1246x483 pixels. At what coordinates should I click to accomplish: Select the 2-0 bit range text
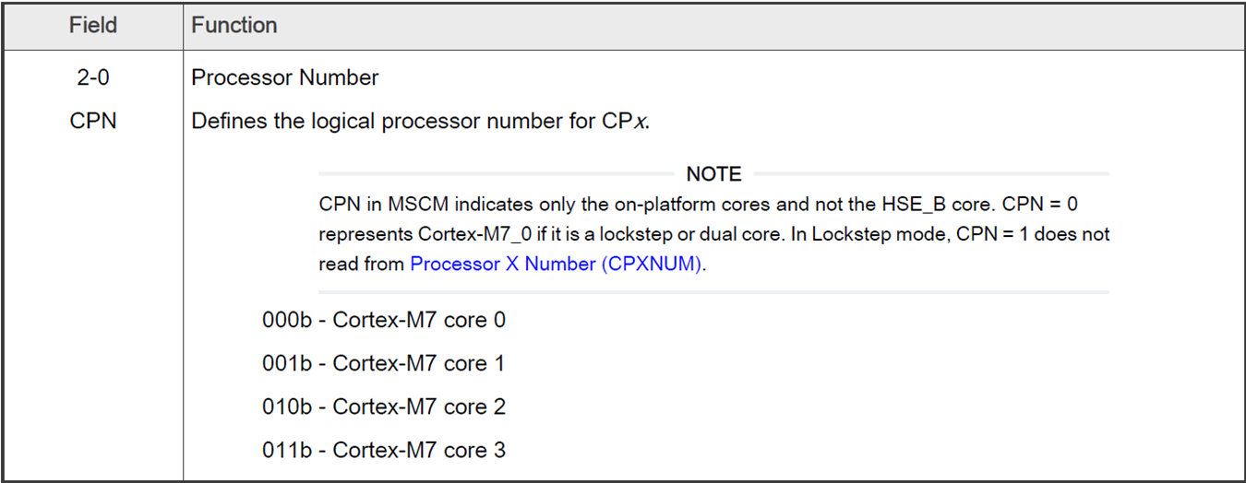pos(93,77)
